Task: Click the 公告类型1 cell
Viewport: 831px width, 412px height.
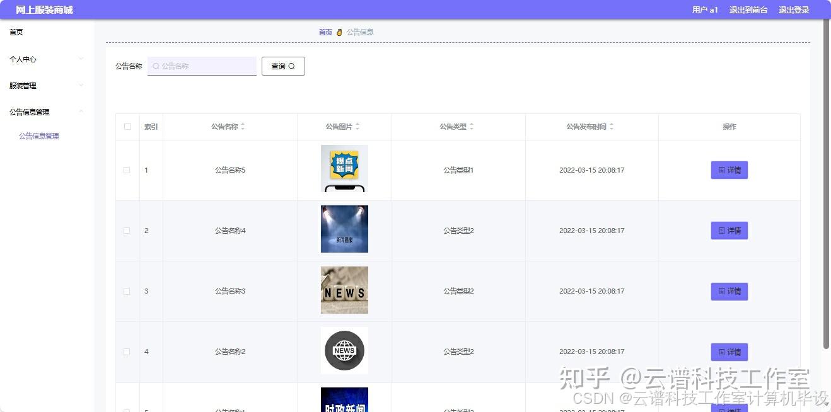Action: [x=458, y=170]
